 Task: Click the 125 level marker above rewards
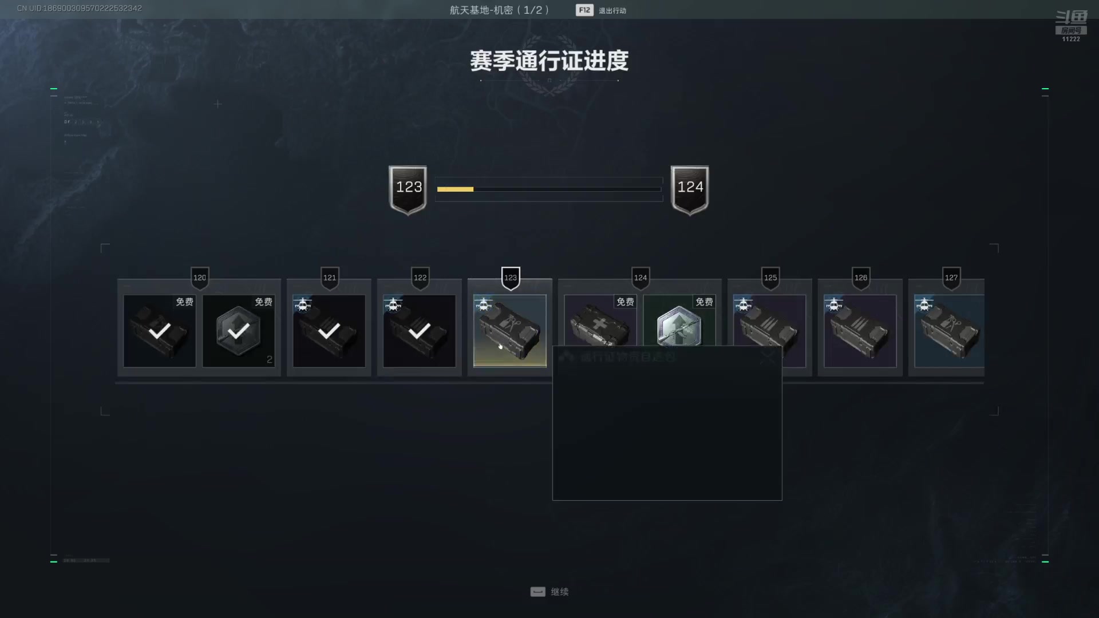(770, 278)
